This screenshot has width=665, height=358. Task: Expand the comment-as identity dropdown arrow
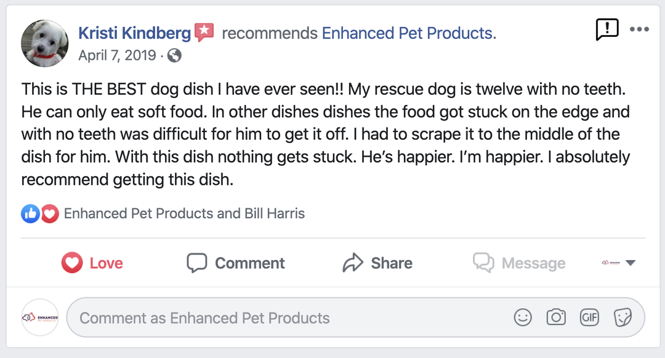point(630,263)
